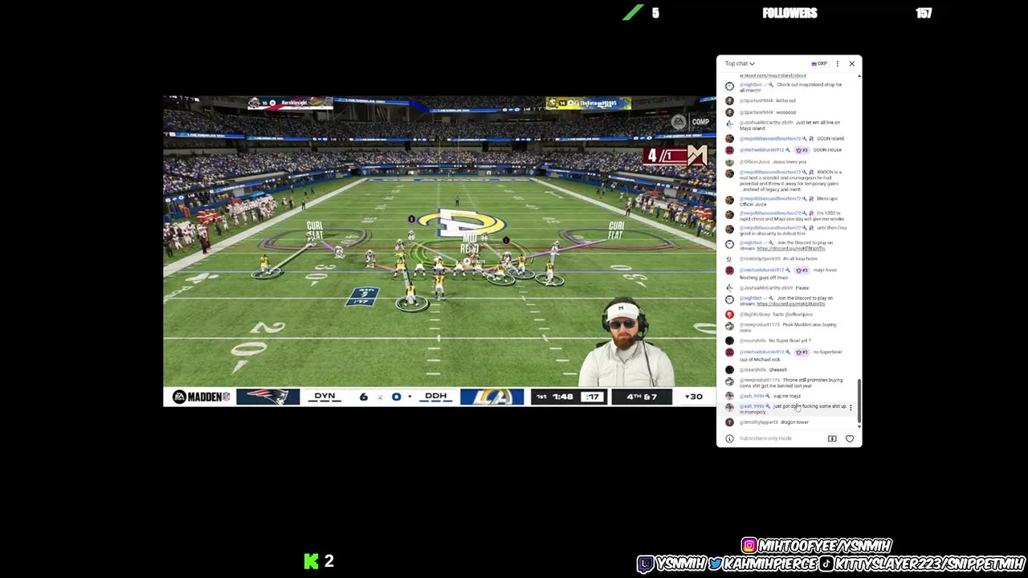Click the Twitch icon beside YSNMIH
Image resolution: width=1028 pixels, height=578 pixels.
[x=646, y=564]
